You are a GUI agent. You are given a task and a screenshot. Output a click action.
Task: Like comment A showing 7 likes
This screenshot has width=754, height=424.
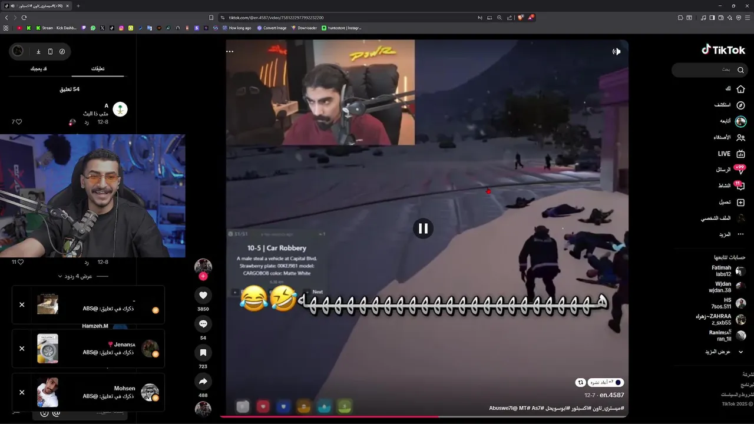pos(19,122)
